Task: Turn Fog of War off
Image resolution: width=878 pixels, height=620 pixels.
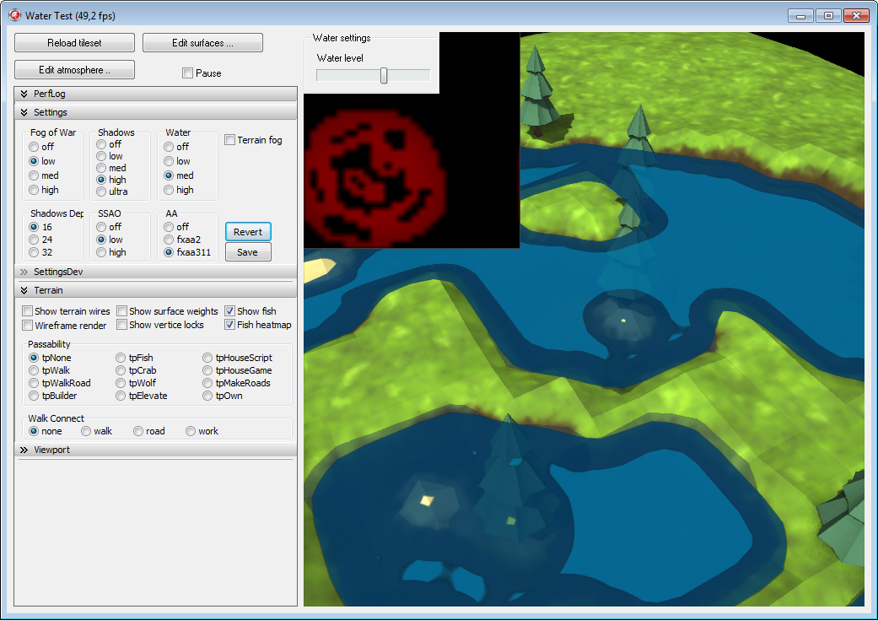Action: 33,146
